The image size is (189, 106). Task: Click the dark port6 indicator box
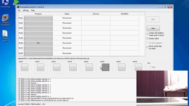point(105,67)
